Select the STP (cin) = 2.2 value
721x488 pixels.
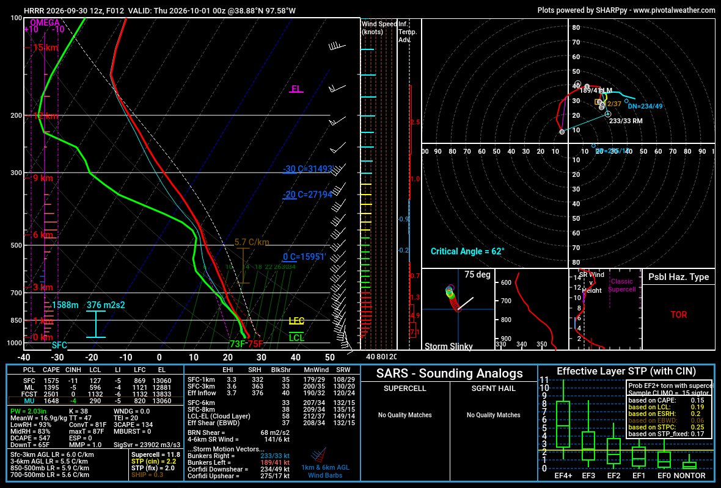coord(153,461)
